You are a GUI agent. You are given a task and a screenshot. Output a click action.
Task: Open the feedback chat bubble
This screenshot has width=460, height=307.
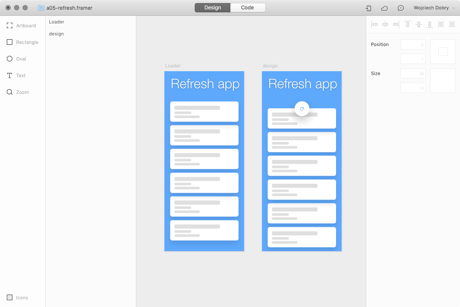pos(400,8)
